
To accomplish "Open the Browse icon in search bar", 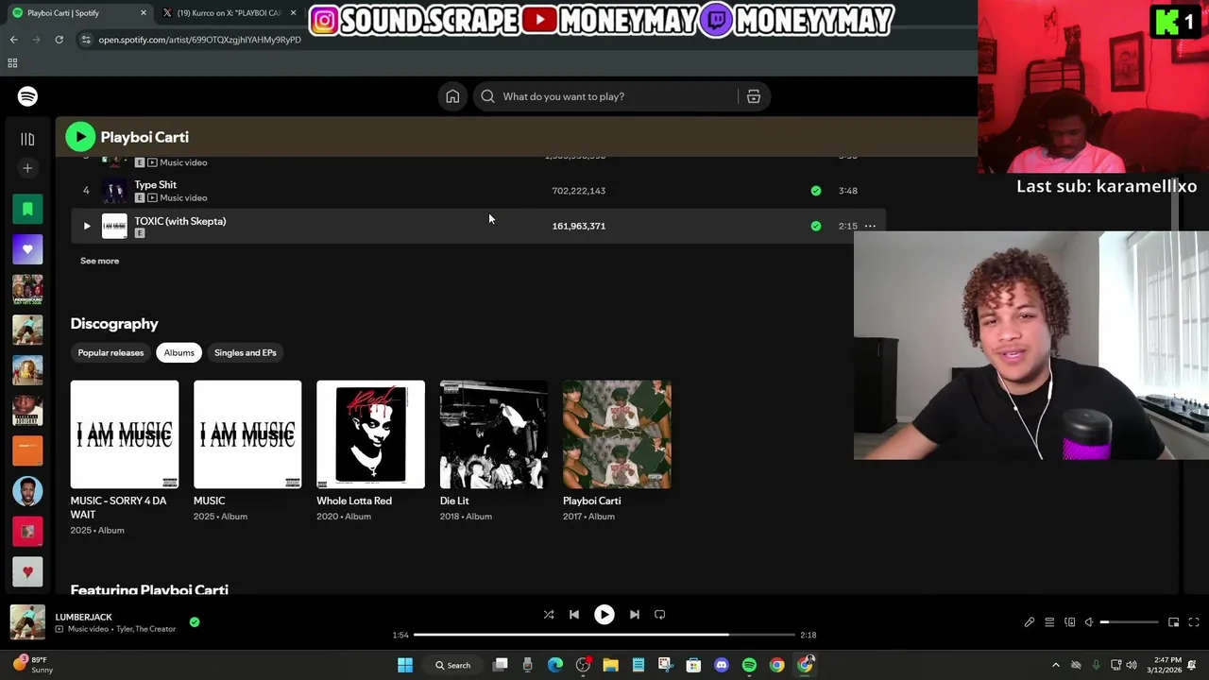I will coord(754,96).
